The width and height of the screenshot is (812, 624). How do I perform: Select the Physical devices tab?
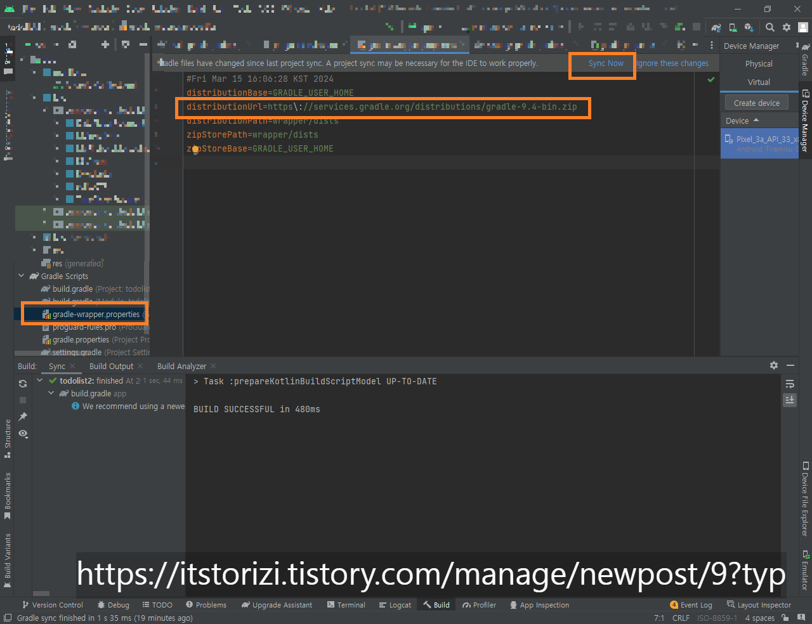tap(759, 64)
